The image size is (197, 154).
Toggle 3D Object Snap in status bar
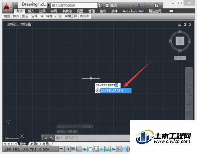pos(96,149)
